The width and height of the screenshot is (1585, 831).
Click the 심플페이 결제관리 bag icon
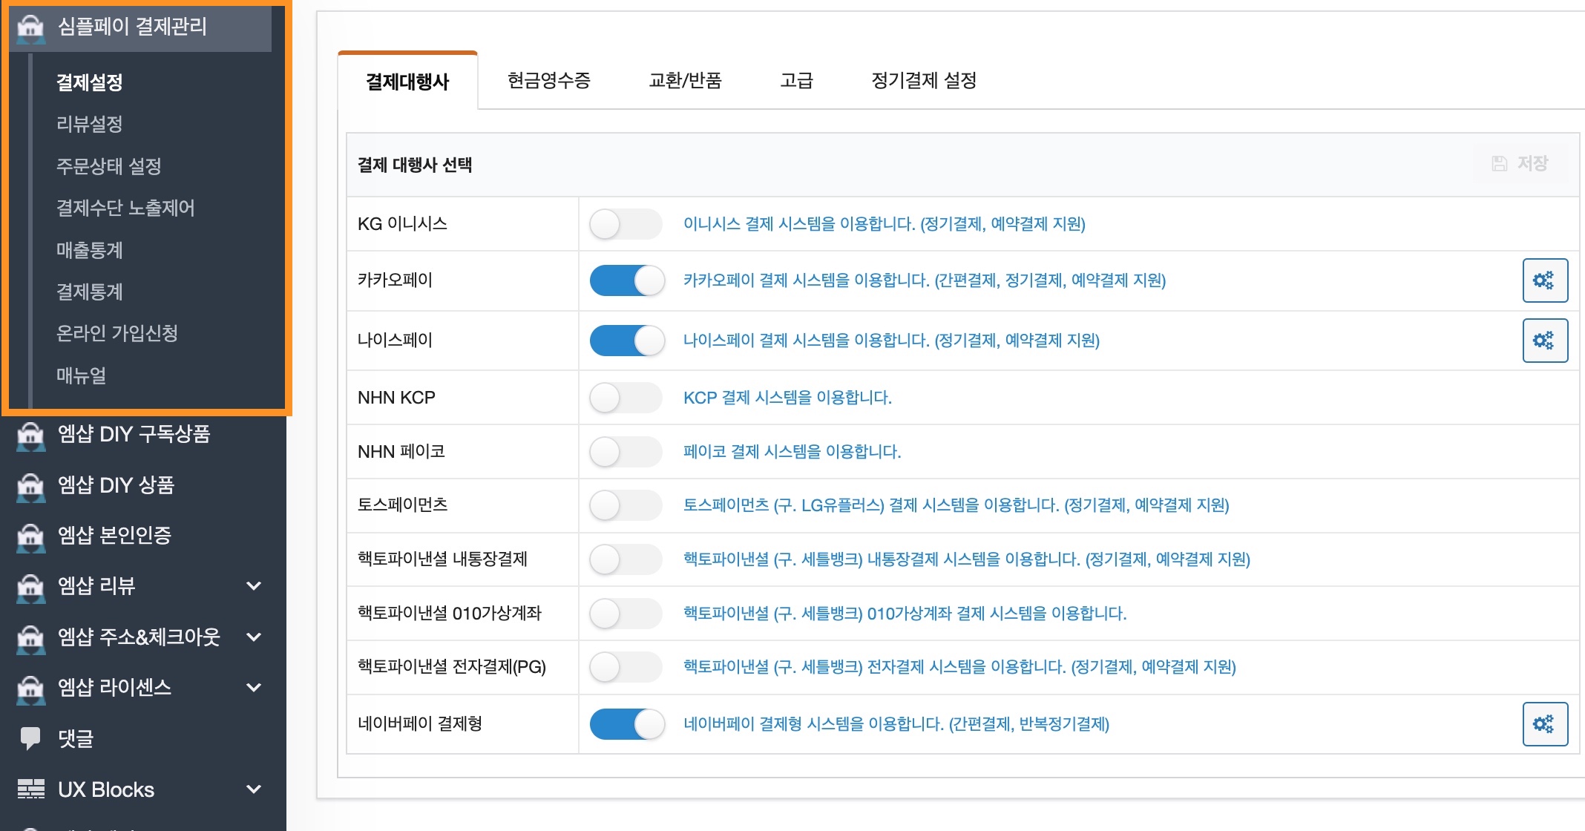coord(30,27)
